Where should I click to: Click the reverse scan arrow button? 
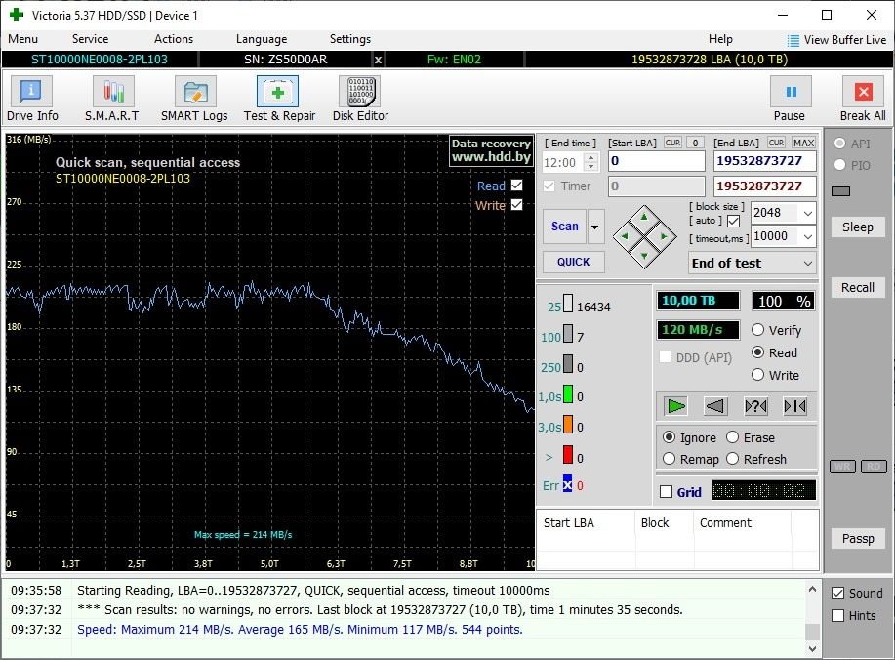point(715,406)
